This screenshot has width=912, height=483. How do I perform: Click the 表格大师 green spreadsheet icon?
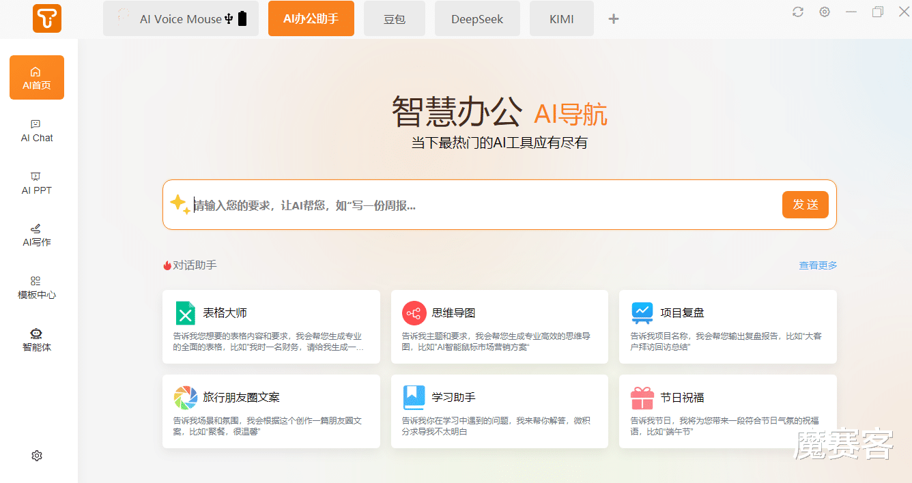pyautogui.click(x=185, y=313)
